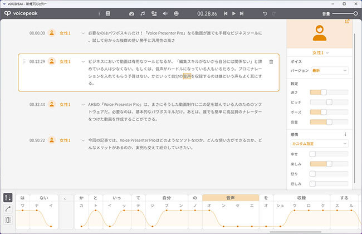Expand the バージョン 最新 dropdown

point(329,71)
